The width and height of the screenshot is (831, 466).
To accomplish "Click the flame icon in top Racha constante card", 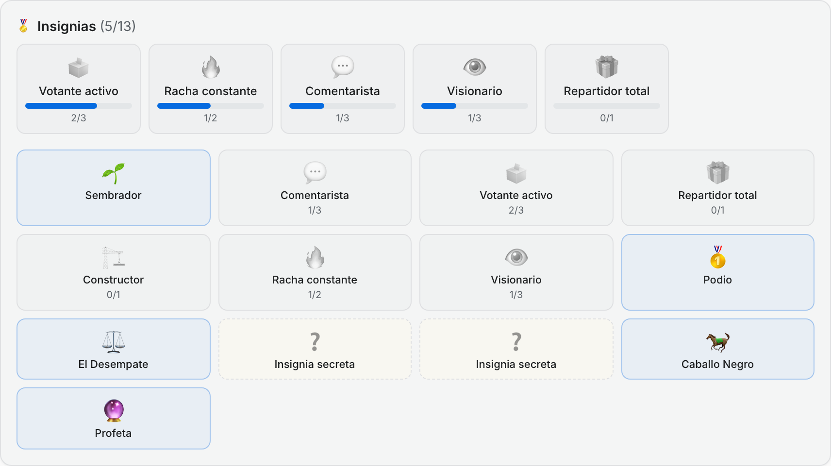I will 211,67.
